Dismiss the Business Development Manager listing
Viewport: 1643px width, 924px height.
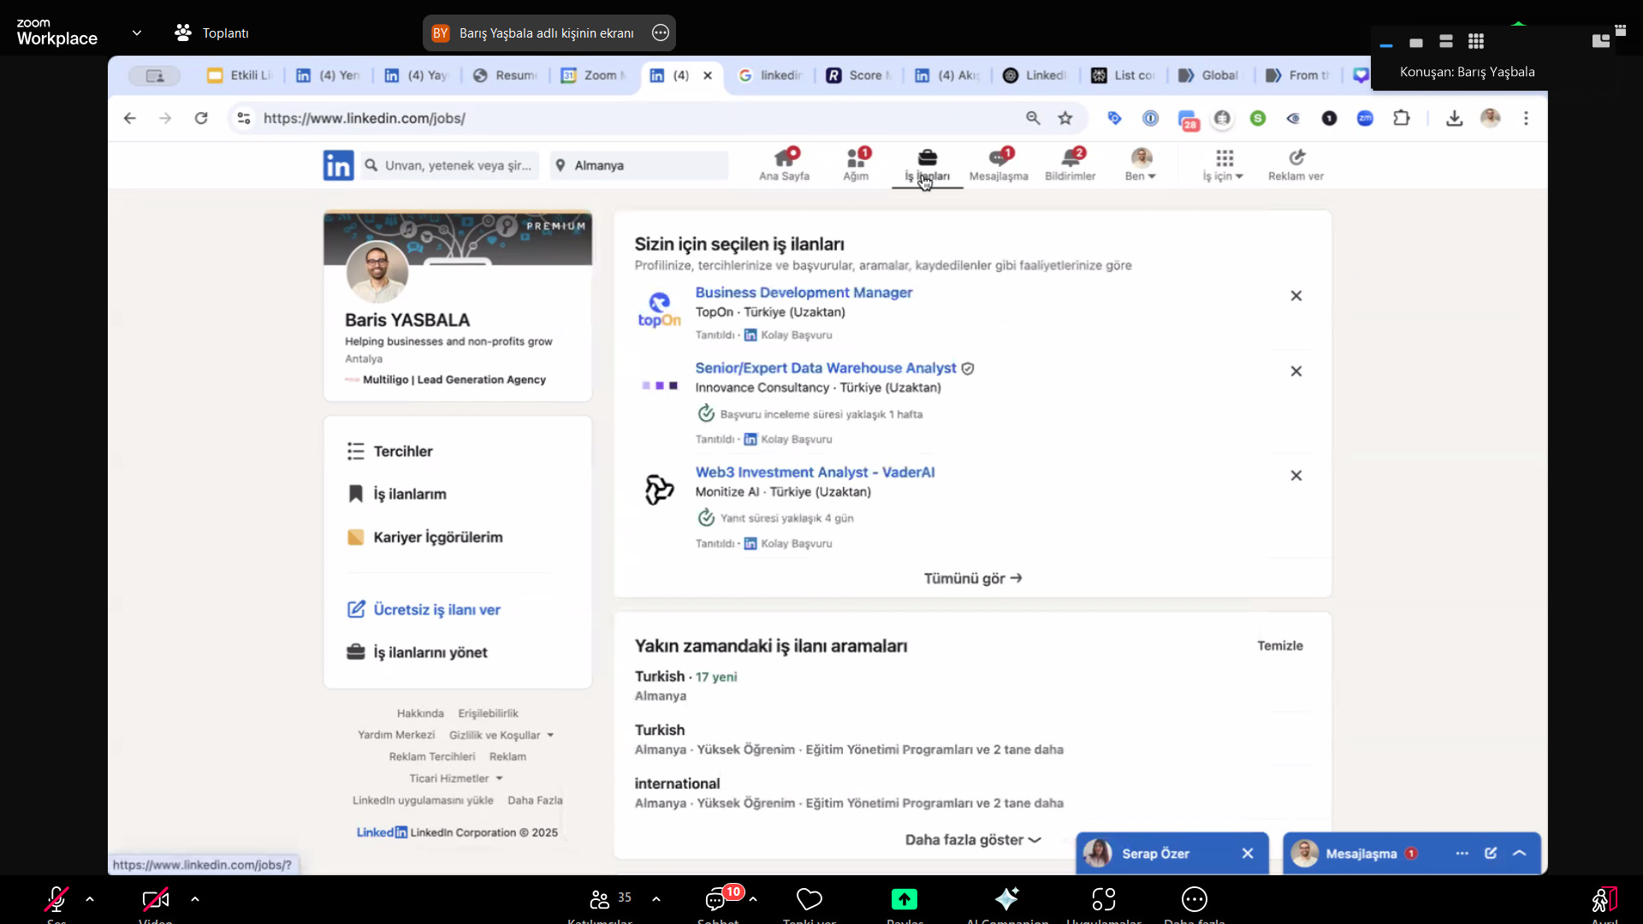(x=1296, y=296)
